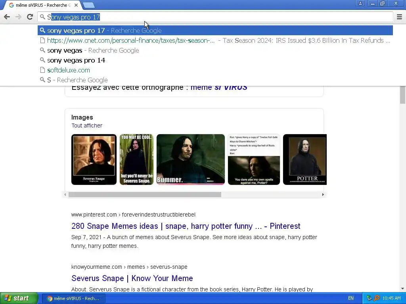
Task: Click the 'Images' section heading
Action: point(82,117)
